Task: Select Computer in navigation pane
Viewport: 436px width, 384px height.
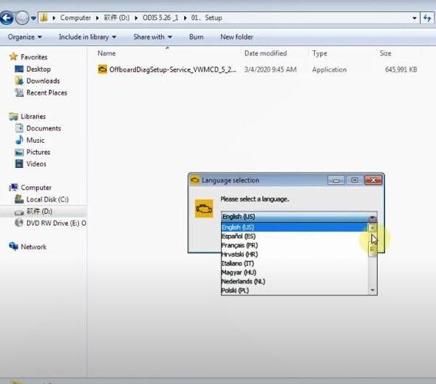Action: coord(36,188)
